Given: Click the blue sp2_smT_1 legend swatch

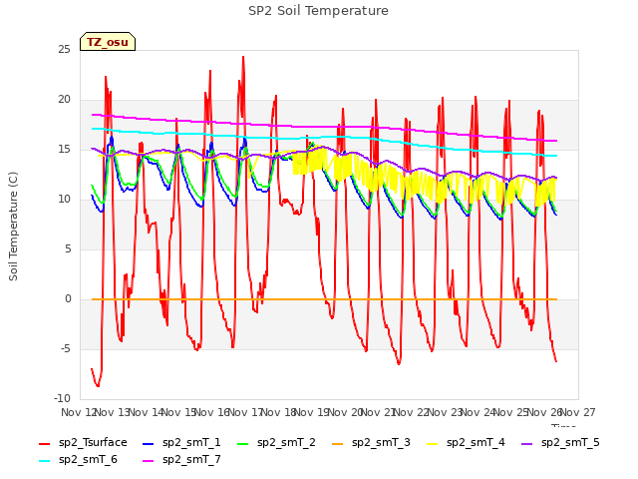Looking at the screenshot, I should [149, 443].
